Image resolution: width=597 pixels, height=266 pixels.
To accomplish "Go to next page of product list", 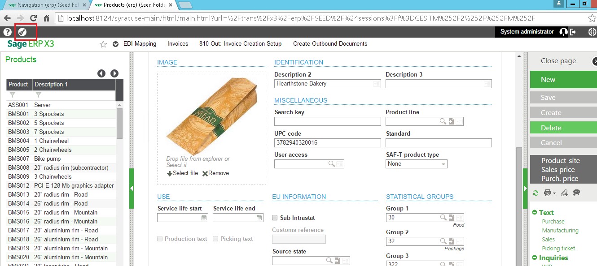I will coord(114,73).
